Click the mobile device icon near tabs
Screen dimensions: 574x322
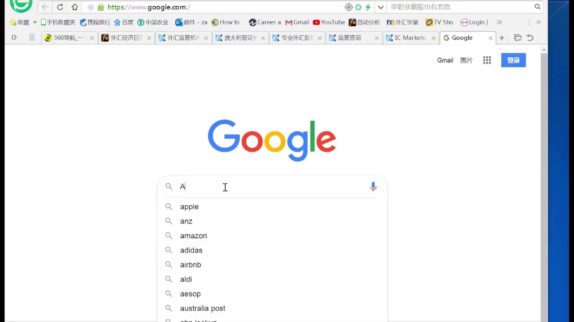[32, 38]
